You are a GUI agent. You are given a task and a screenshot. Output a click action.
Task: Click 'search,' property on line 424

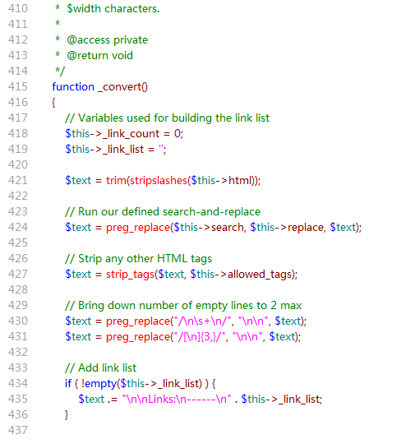[228, 228]
